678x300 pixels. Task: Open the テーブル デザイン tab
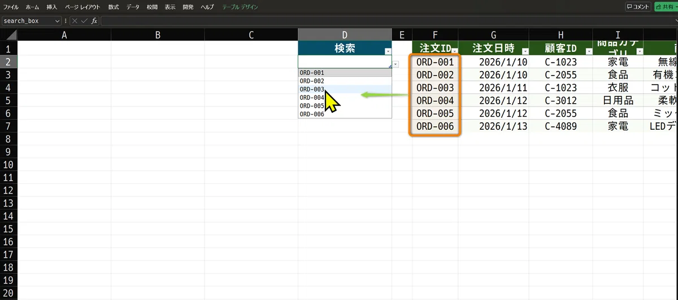[x=241, y=7]
